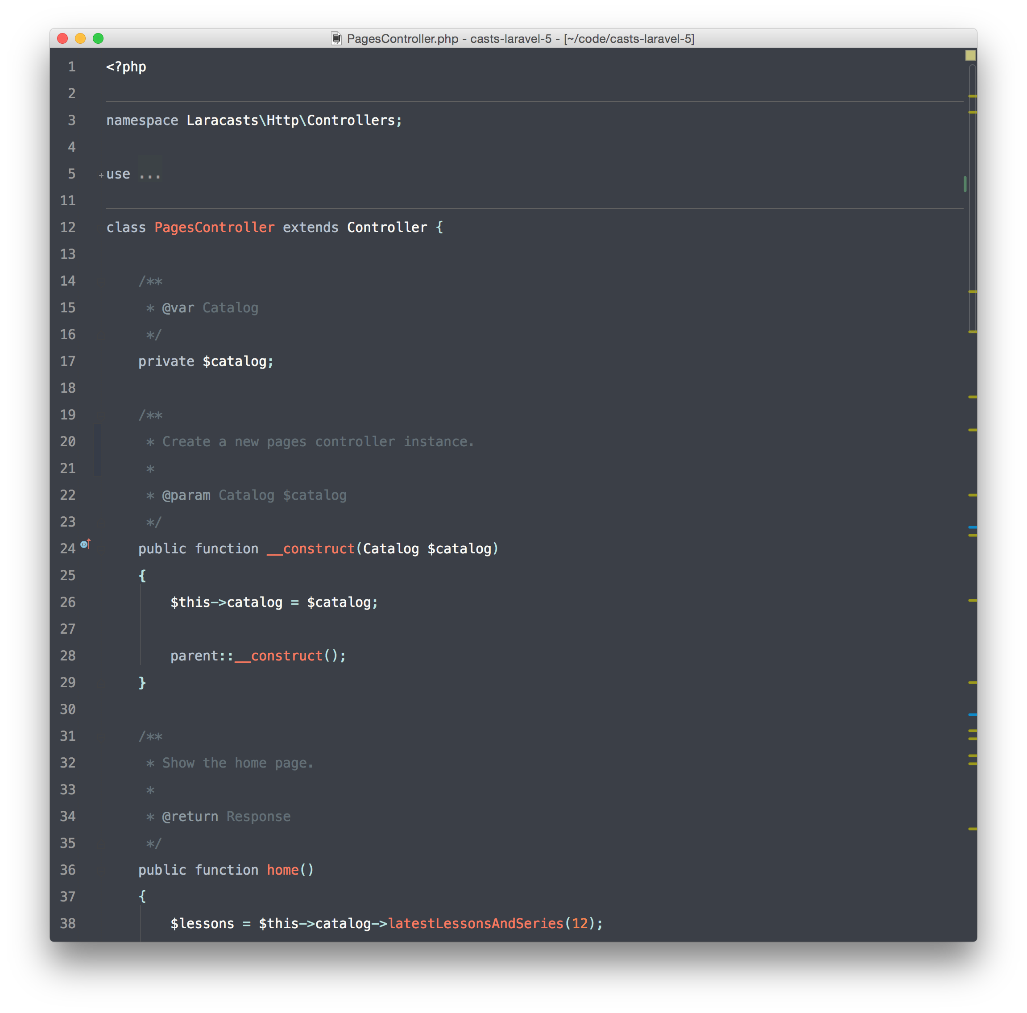This screenshot has height=1013, width=1027.
Task: Click the home function name
Action: [x=282, y=870]
